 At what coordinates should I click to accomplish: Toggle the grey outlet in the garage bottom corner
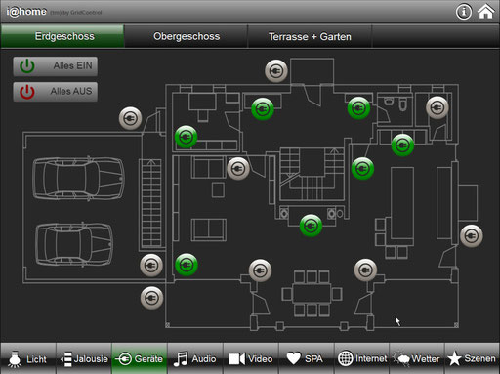tap(151, 266)
